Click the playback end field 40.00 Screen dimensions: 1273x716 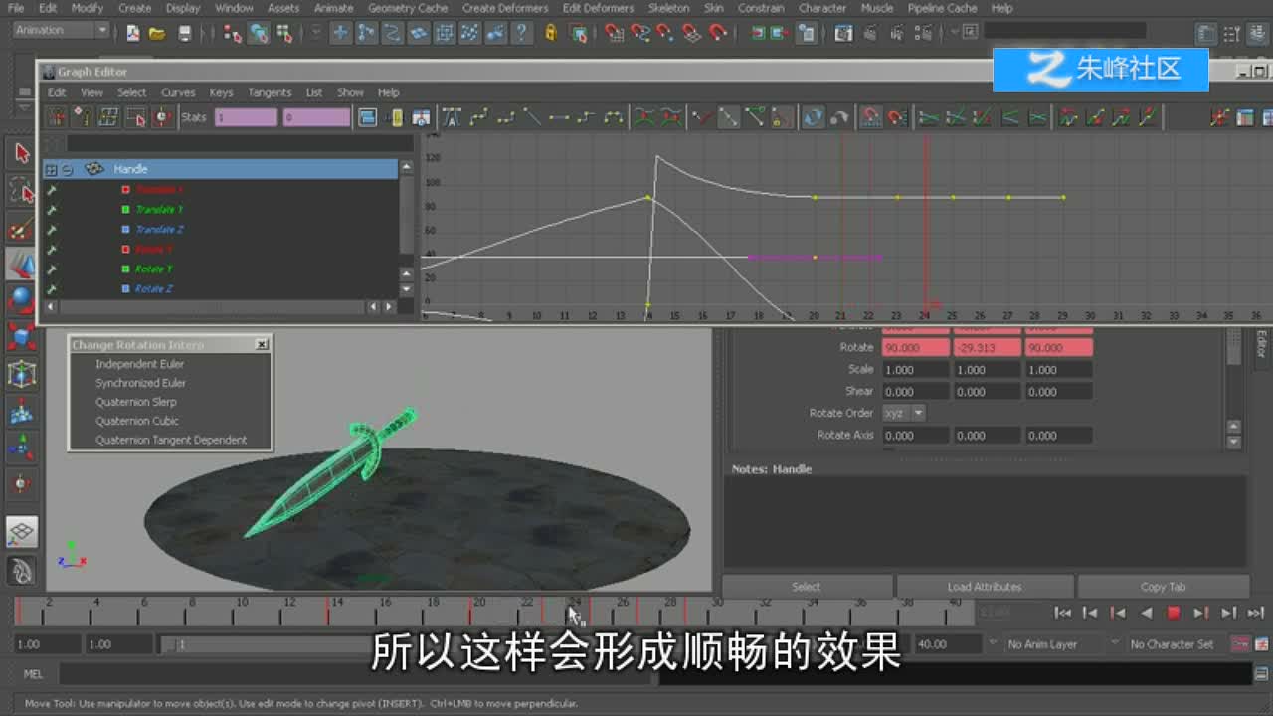(x=949, y=644)
